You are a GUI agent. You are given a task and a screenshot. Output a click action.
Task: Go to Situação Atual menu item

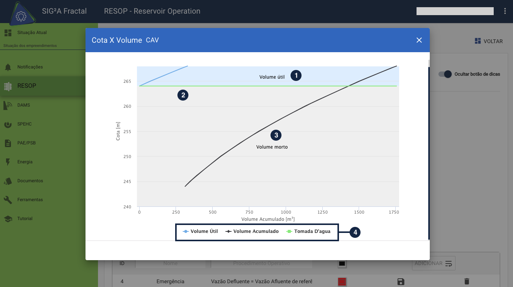coord(32,33)
